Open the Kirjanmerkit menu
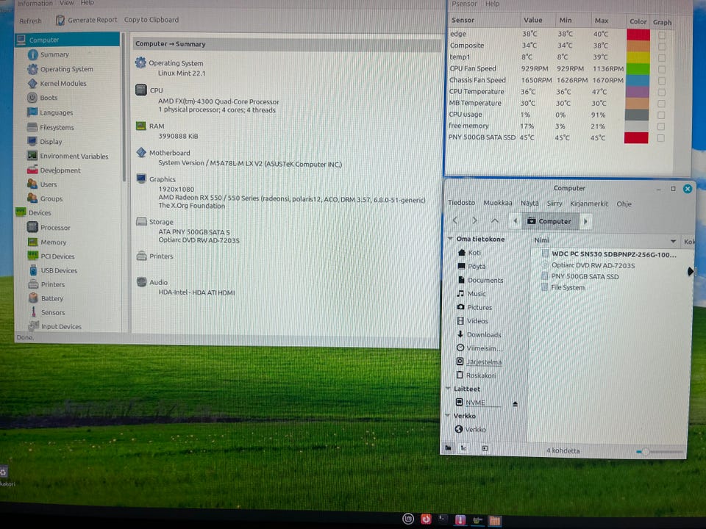The height and width of the screenshot is (529, 706). pos(589,204)
